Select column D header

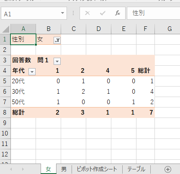point(99,29)
